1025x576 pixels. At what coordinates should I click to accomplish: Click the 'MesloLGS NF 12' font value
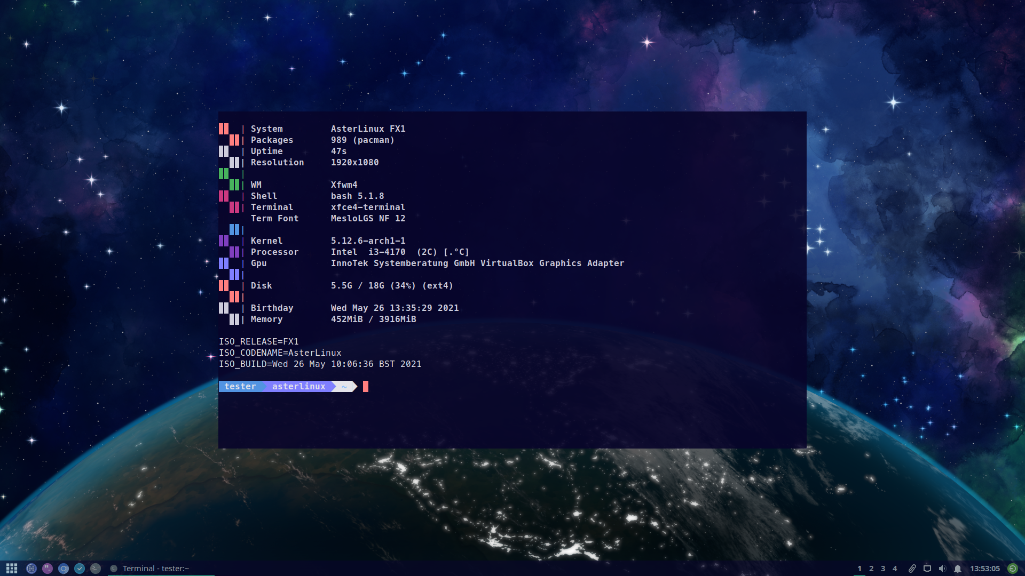pos(368,218)
